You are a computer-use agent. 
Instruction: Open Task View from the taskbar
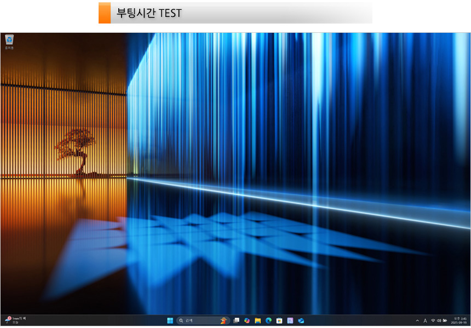pos(236,320)
